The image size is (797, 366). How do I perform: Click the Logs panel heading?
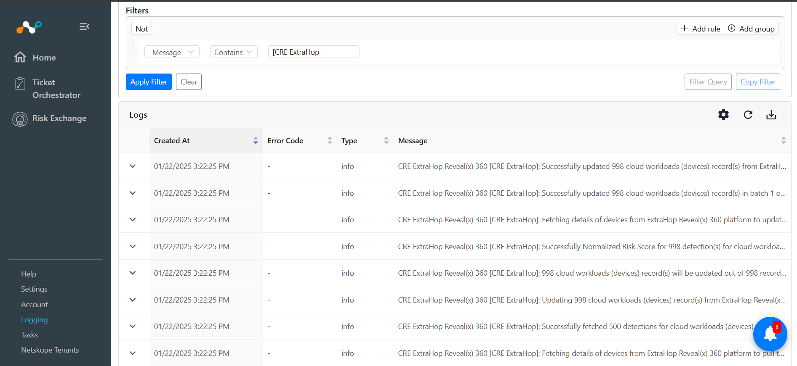click(138, 115)
